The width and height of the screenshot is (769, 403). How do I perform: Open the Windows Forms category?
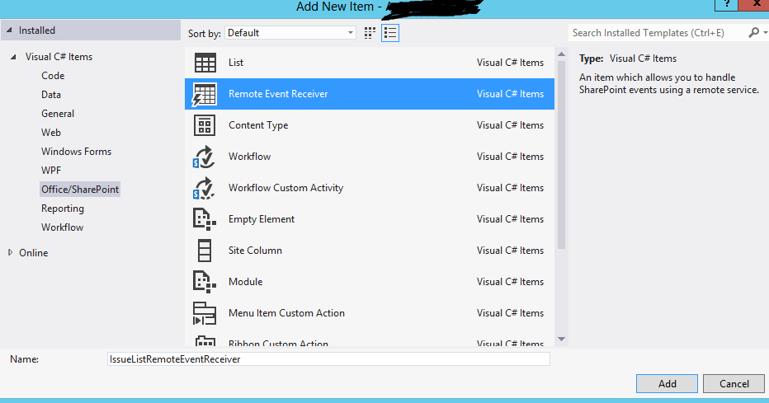pyautogui.click(x=76, y=152)
